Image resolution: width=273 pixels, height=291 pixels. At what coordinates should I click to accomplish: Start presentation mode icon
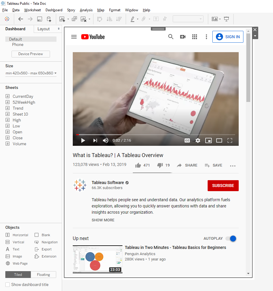226,19
